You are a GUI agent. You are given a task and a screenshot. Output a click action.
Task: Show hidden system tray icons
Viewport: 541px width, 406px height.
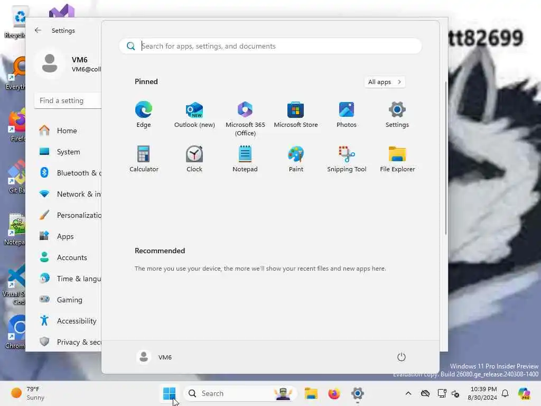[x=408, y=393]
